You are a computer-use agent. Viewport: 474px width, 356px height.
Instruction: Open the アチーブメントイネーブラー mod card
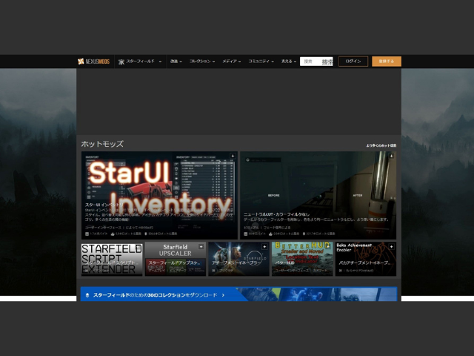(x=238, y=259)
